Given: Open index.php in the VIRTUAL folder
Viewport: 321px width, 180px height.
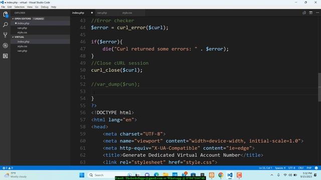Looking at the screenshot, I should click(24, 41).
